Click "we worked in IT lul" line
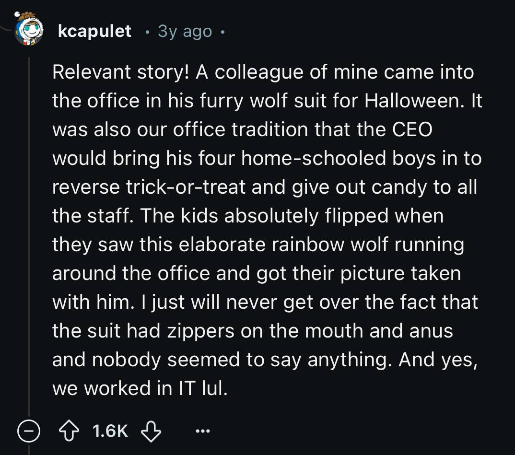515x455 pixels. (x=138, y=388)
